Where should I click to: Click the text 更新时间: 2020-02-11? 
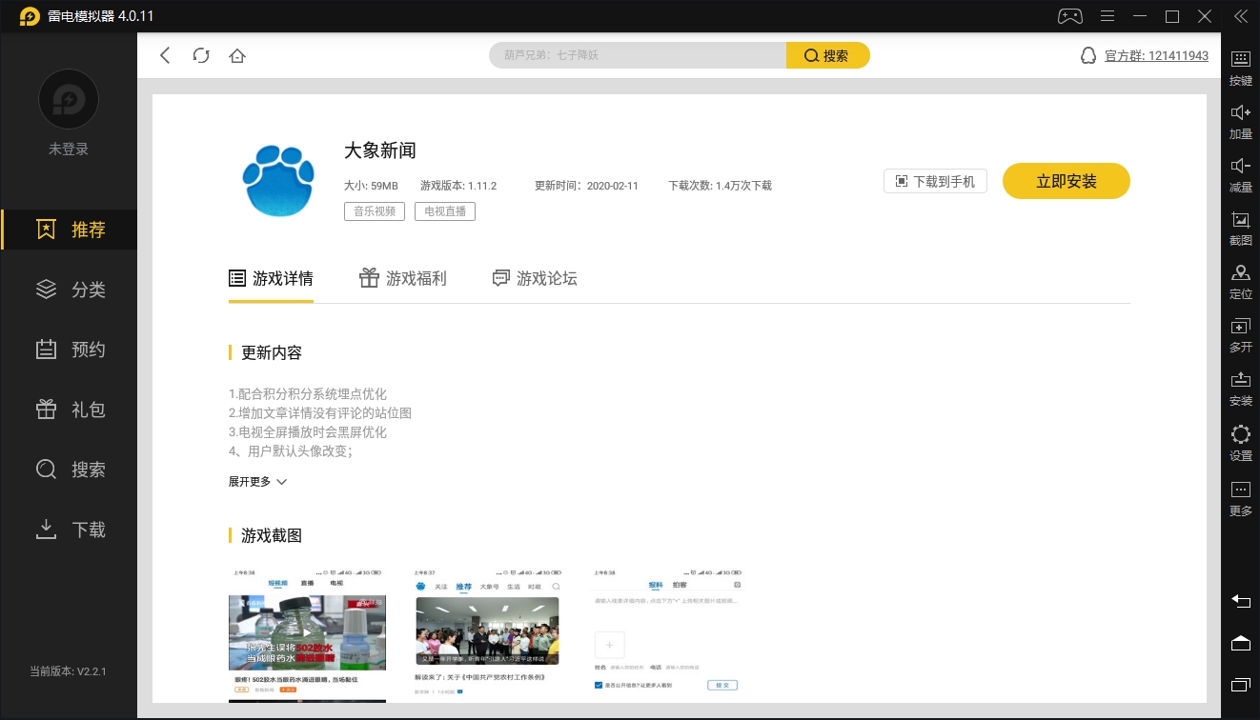click(x=586, y=186)
